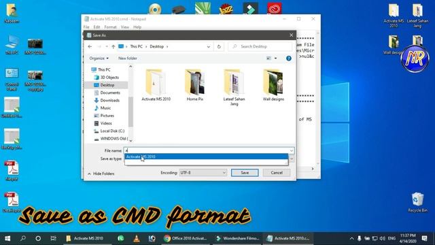435x245 pixels.
Task: Open VLC media player from taskbar
Action: coord(136,238)
